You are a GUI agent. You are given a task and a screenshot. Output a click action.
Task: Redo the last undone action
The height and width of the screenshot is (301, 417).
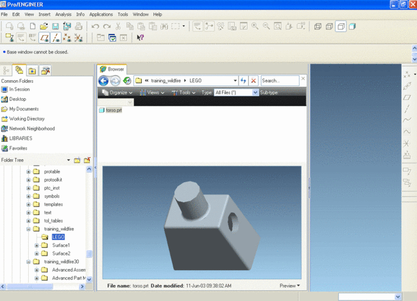pos(107,26)
